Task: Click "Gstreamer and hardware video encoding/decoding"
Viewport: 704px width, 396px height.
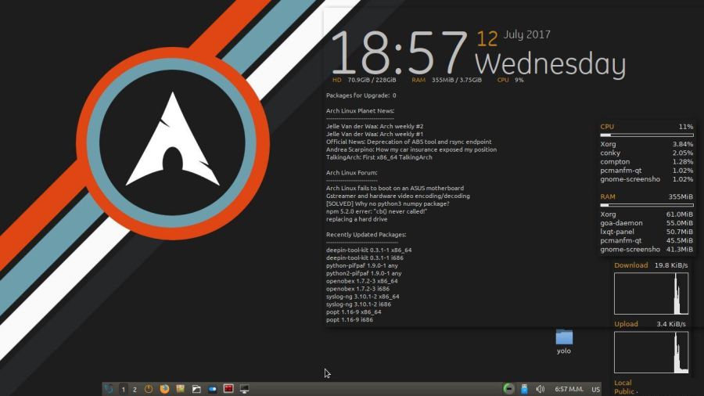Action: pyautogui.click(x=398, y=196)
